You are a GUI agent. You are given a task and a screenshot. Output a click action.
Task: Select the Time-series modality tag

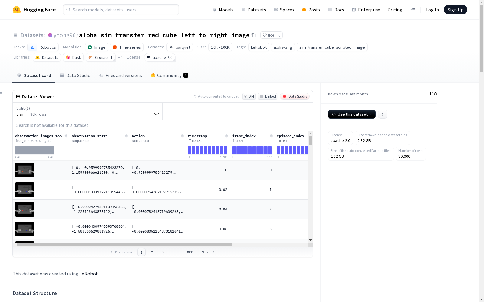point(127,47)
